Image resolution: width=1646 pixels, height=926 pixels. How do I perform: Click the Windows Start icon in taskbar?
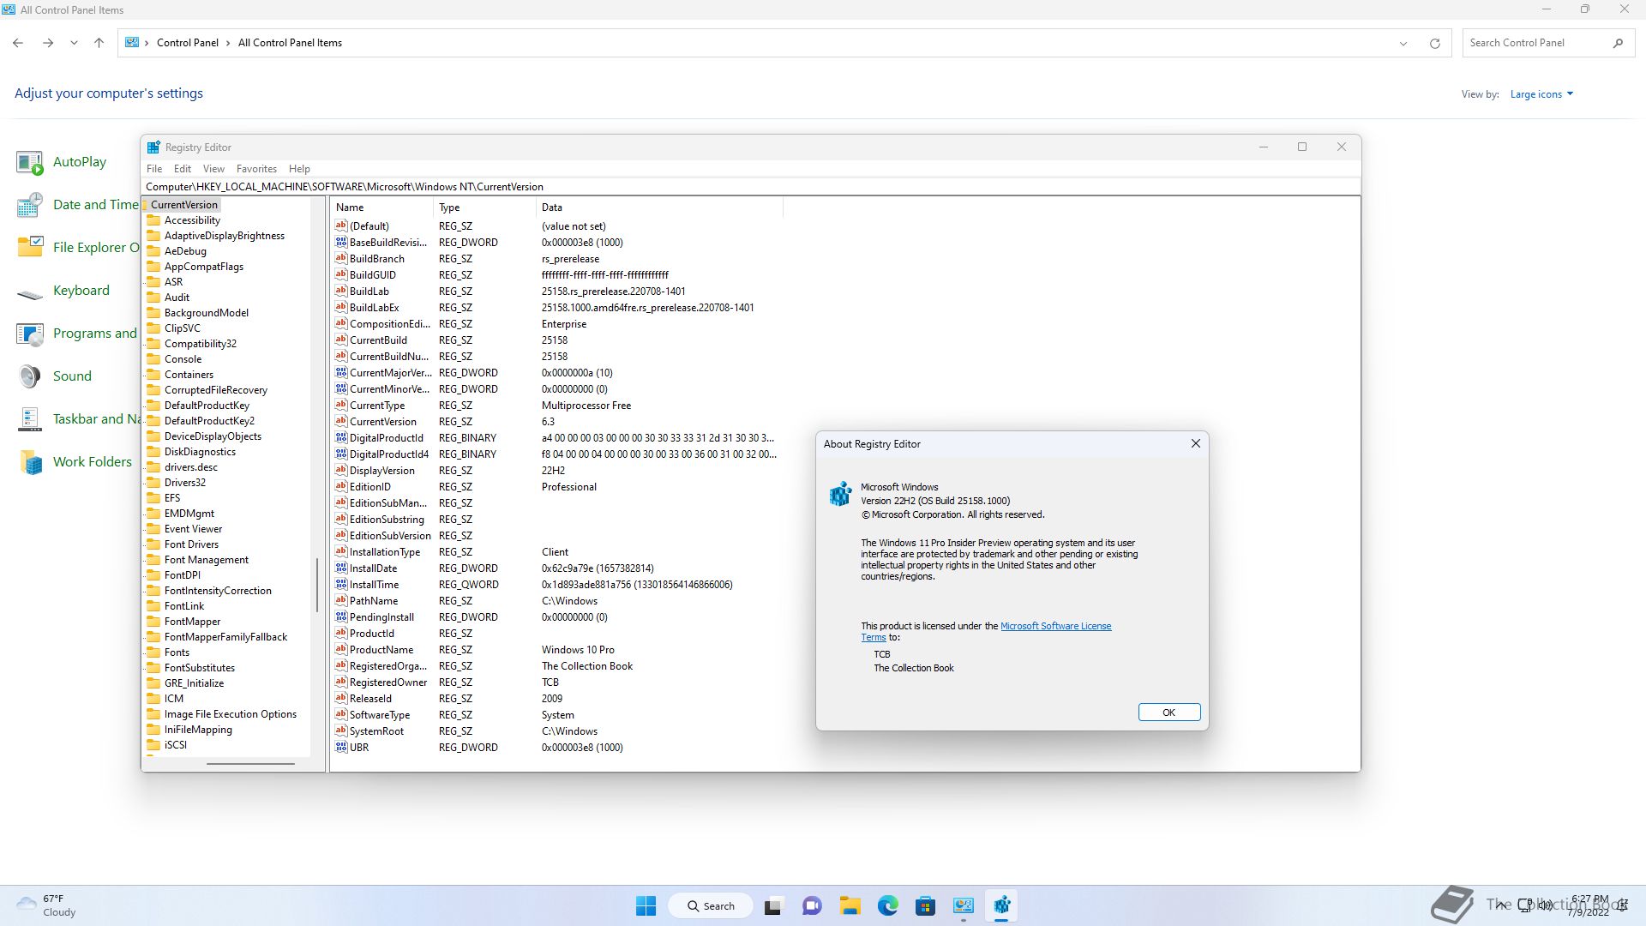(646, 905)
